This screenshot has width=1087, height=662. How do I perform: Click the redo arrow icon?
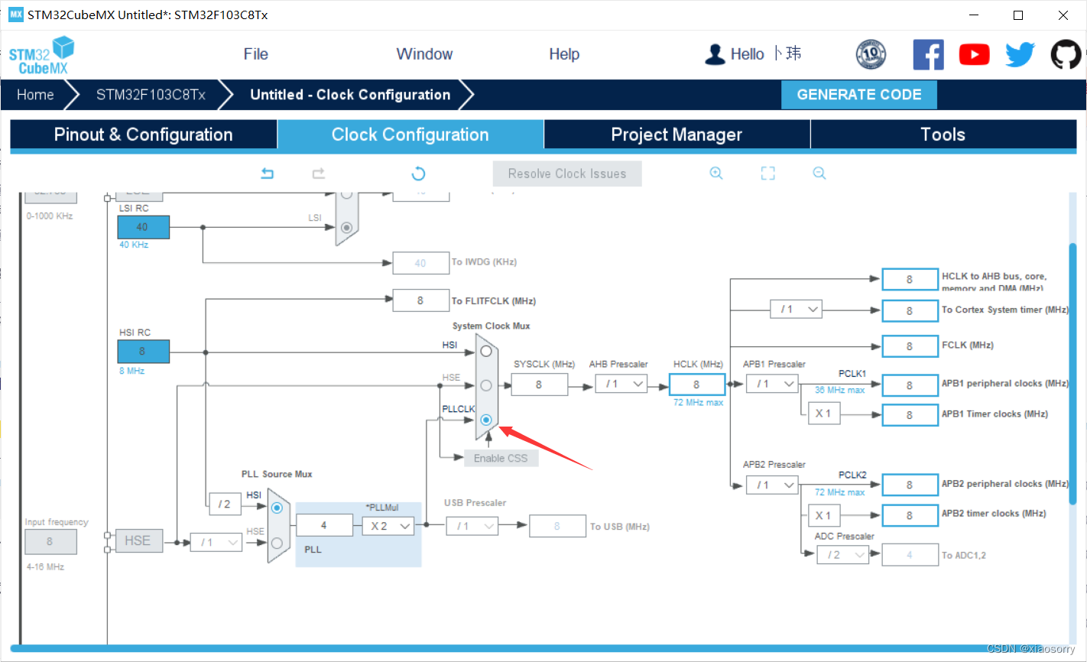point(319,174)
